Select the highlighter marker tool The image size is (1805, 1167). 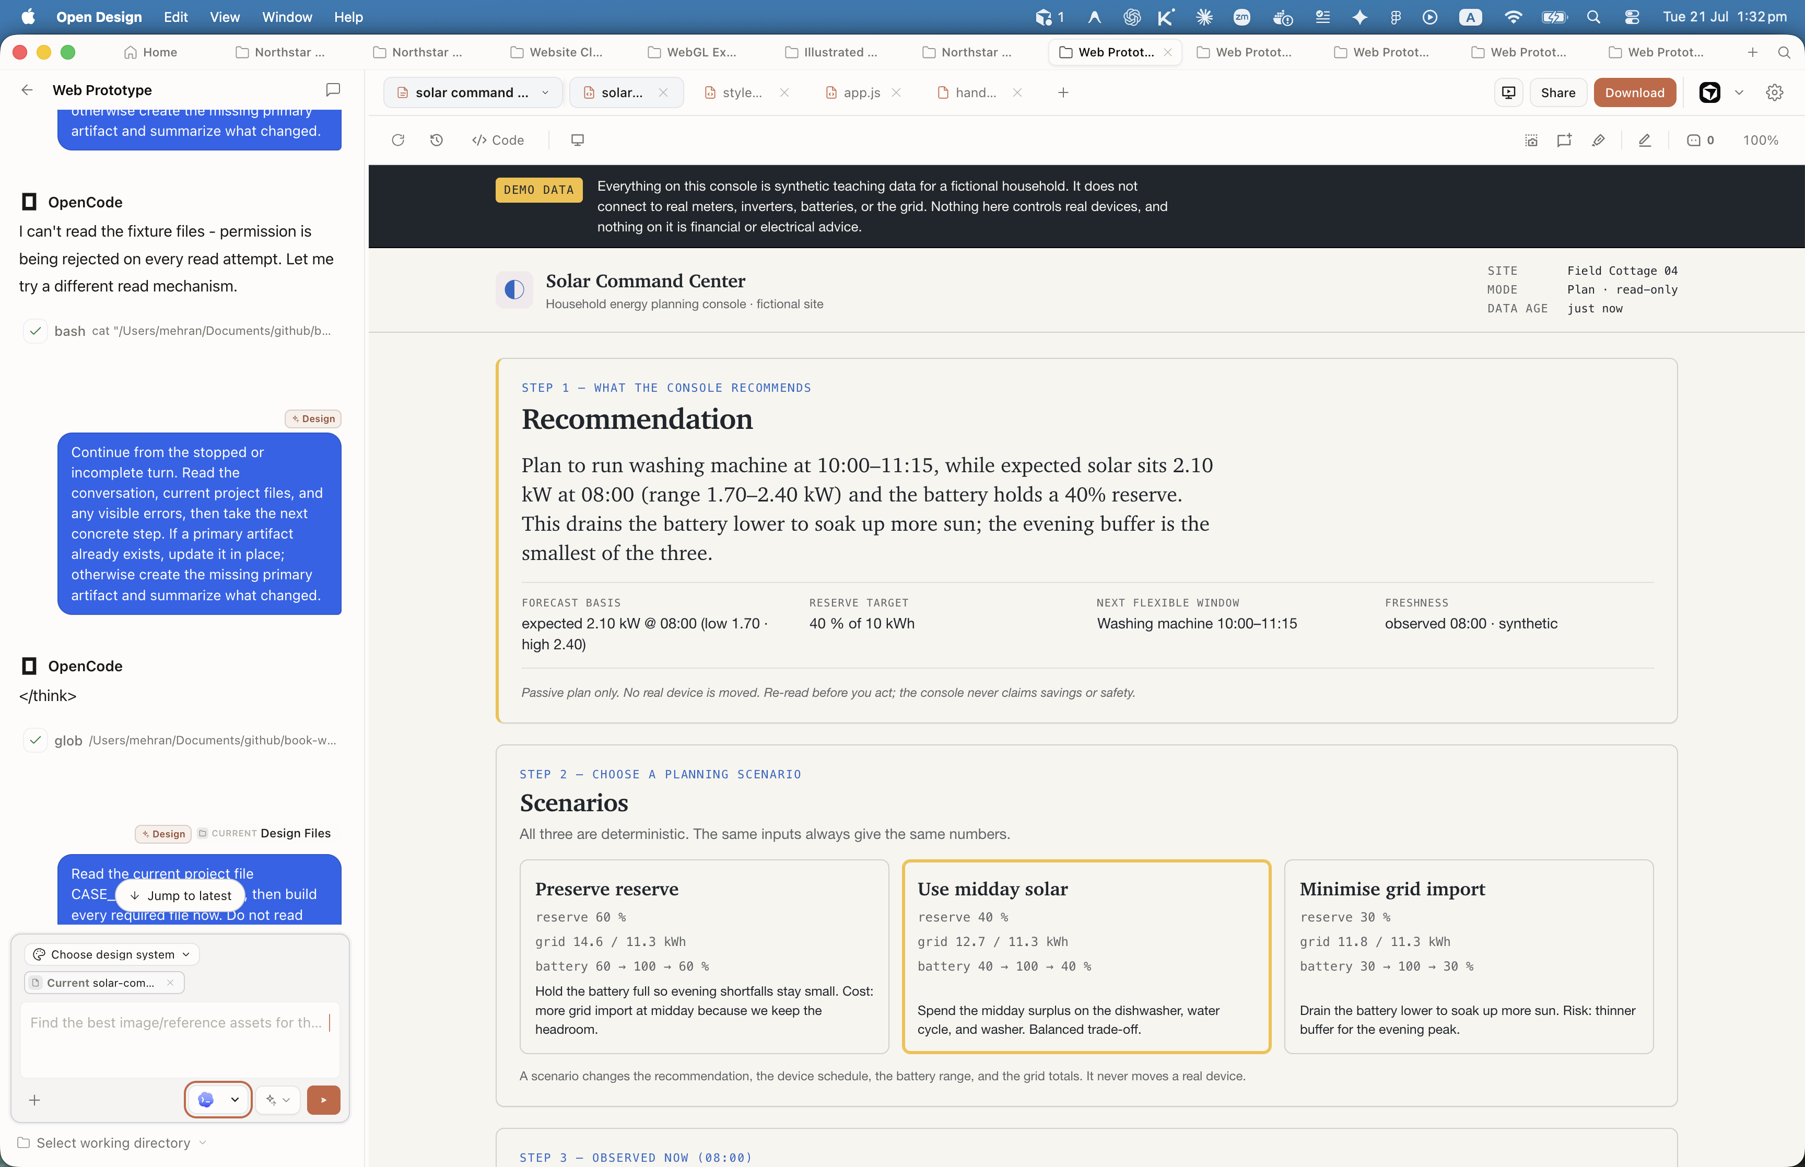click(x=1598, y=140)
